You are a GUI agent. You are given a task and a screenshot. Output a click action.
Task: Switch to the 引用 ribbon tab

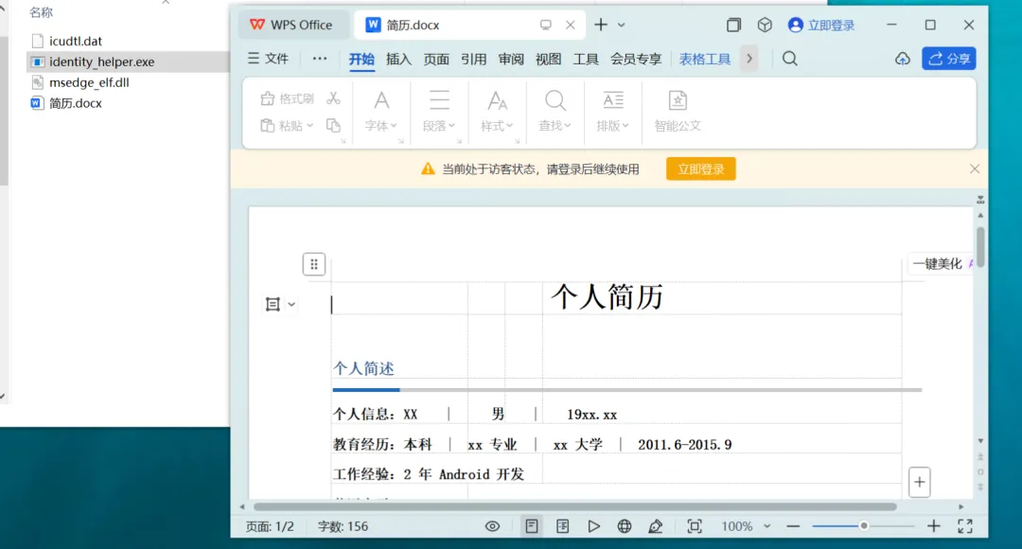474,60
